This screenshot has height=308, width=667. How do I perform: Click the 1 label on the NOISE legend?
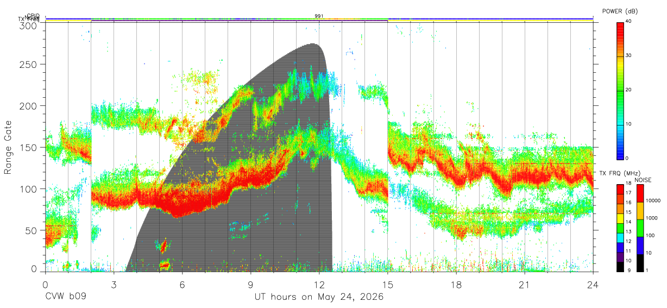[648, 270]
